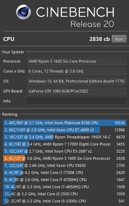The image size is (129, 206).
Task: Select the Xeon X5650 ranking row
Action: click(65, 165)
